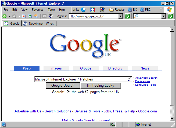Image resolution: width=176 pixels, height=128 pixels.
Task: Select the News search tab
Action: click(x=145, y=68)
